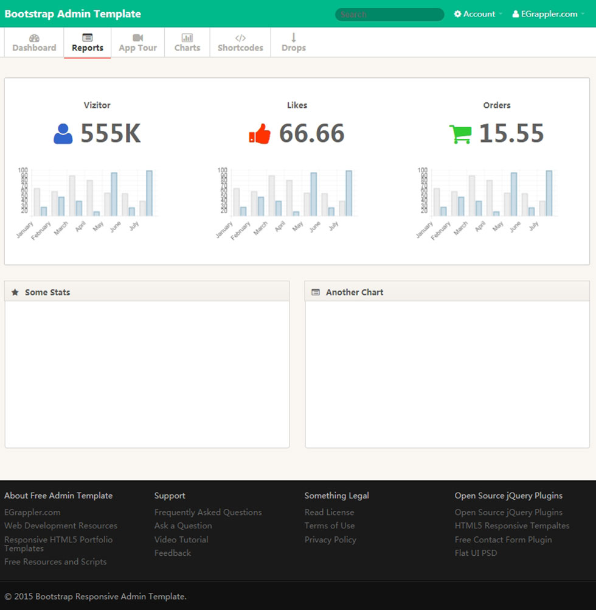Click the Shortcodes code brackets icon
This screenshot has height=610, width=596.
(x=240, y=38)
